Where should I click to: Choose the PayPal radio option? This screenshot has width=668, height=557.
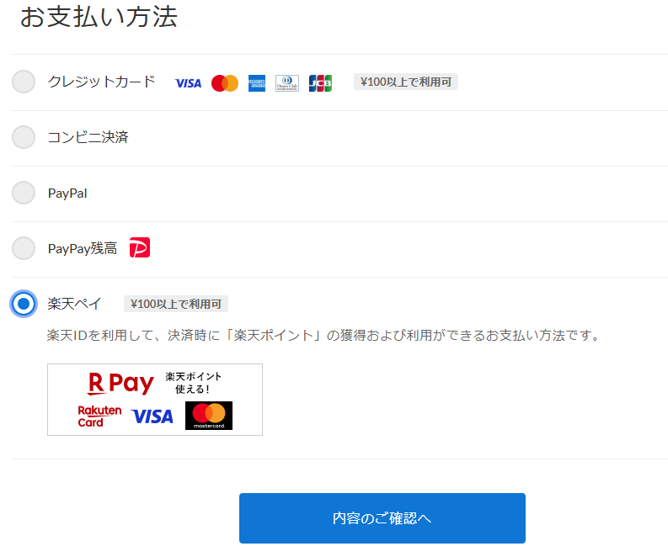(x=24, y=193)
